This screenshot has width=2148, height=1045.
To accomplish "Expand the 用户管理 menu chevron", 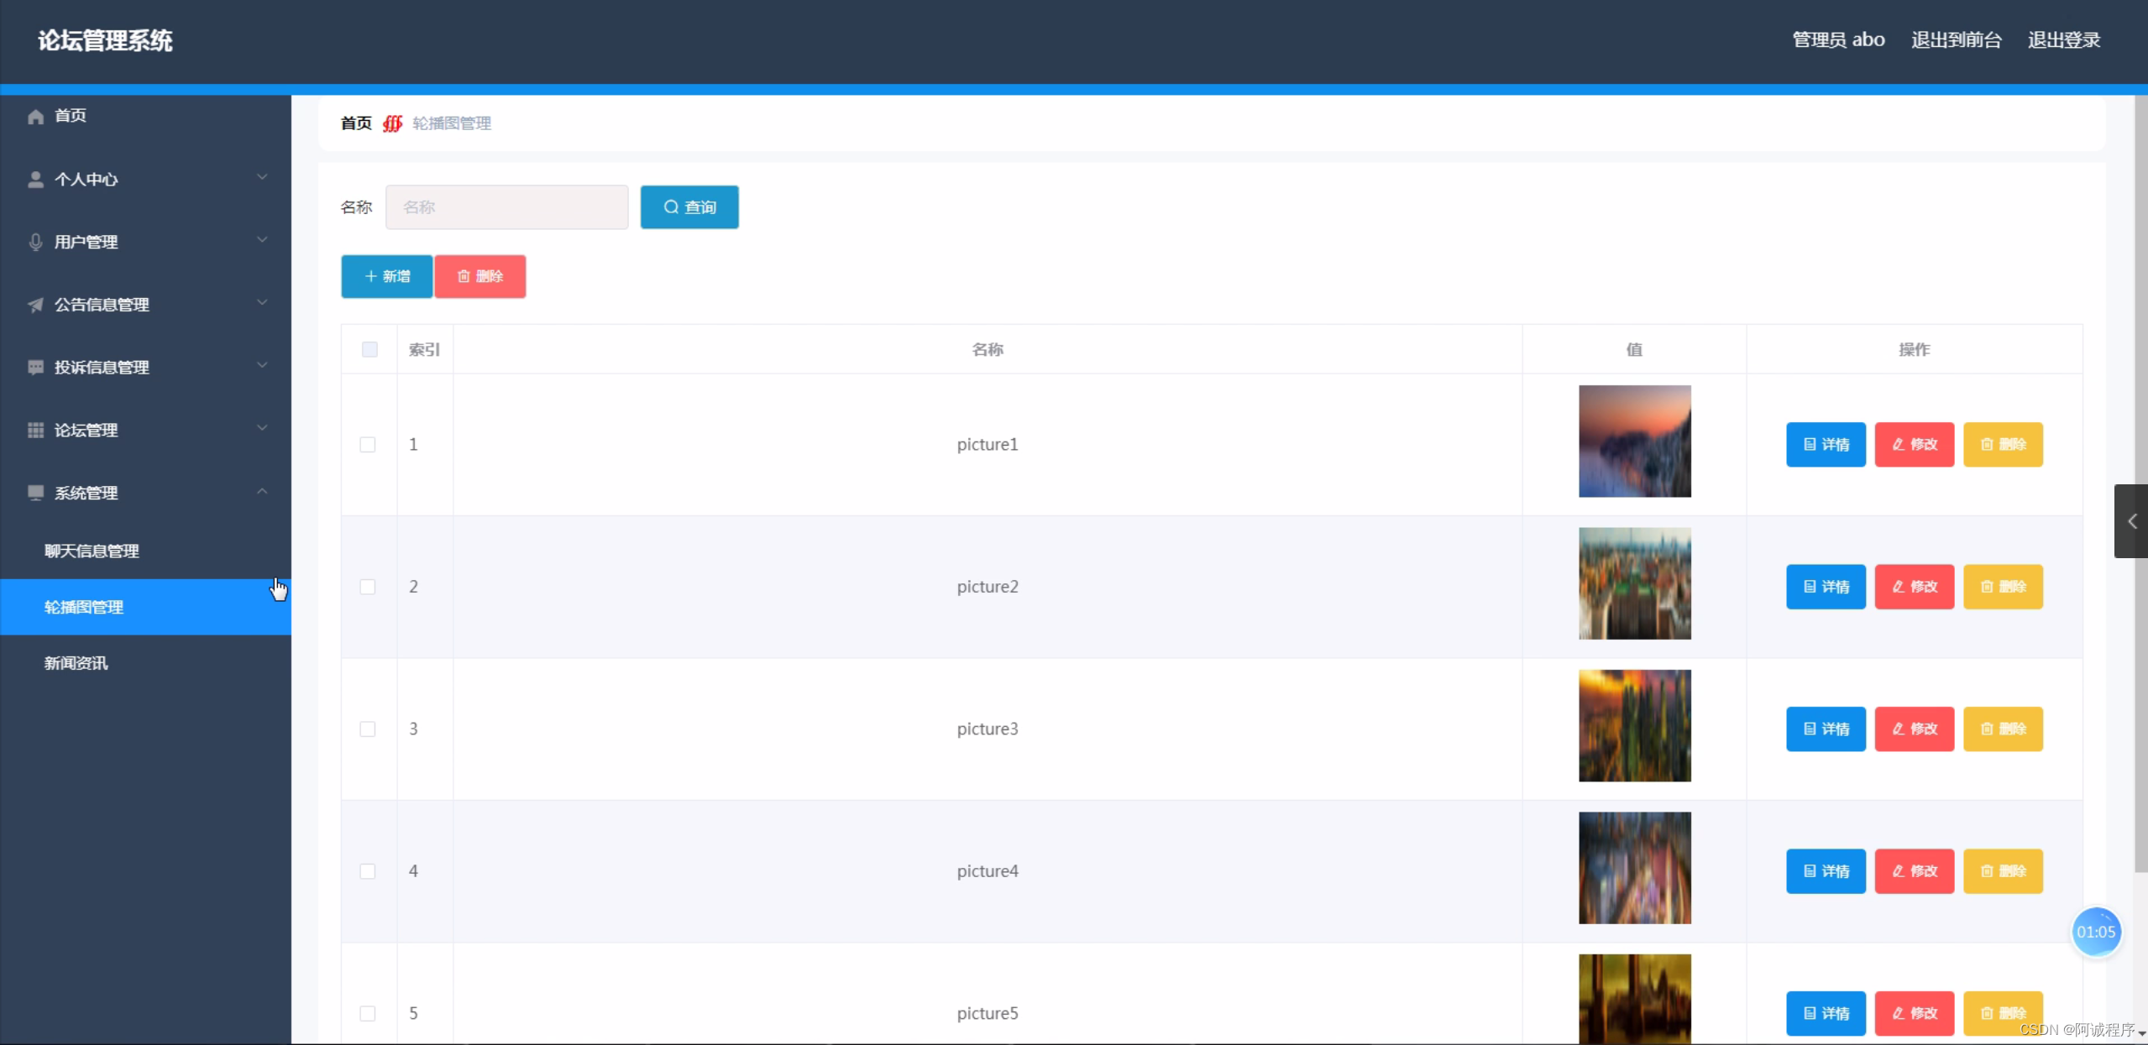I will pos(262,240).
